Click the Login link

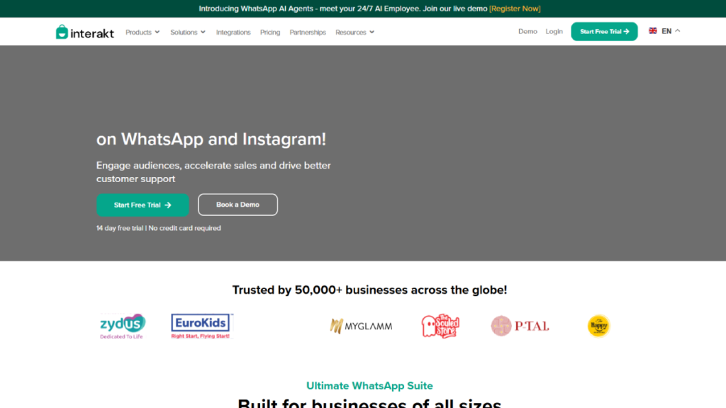(554, 31)
